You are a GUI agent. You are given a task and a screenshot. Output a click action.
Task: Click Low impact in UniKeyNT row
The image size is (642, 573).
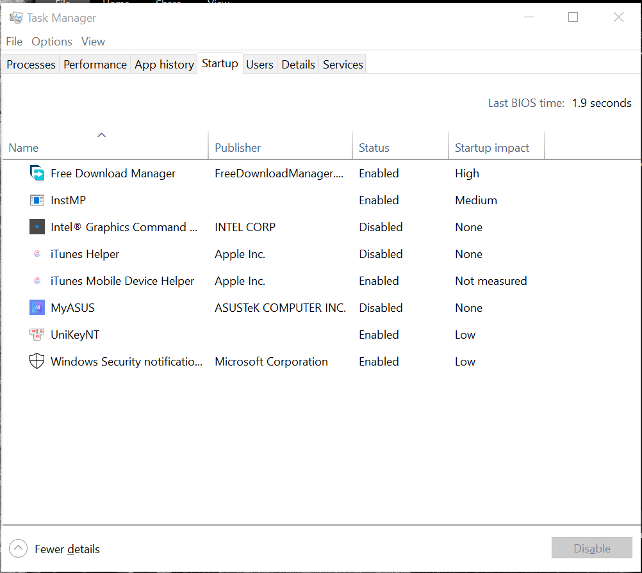coord(465,335)
